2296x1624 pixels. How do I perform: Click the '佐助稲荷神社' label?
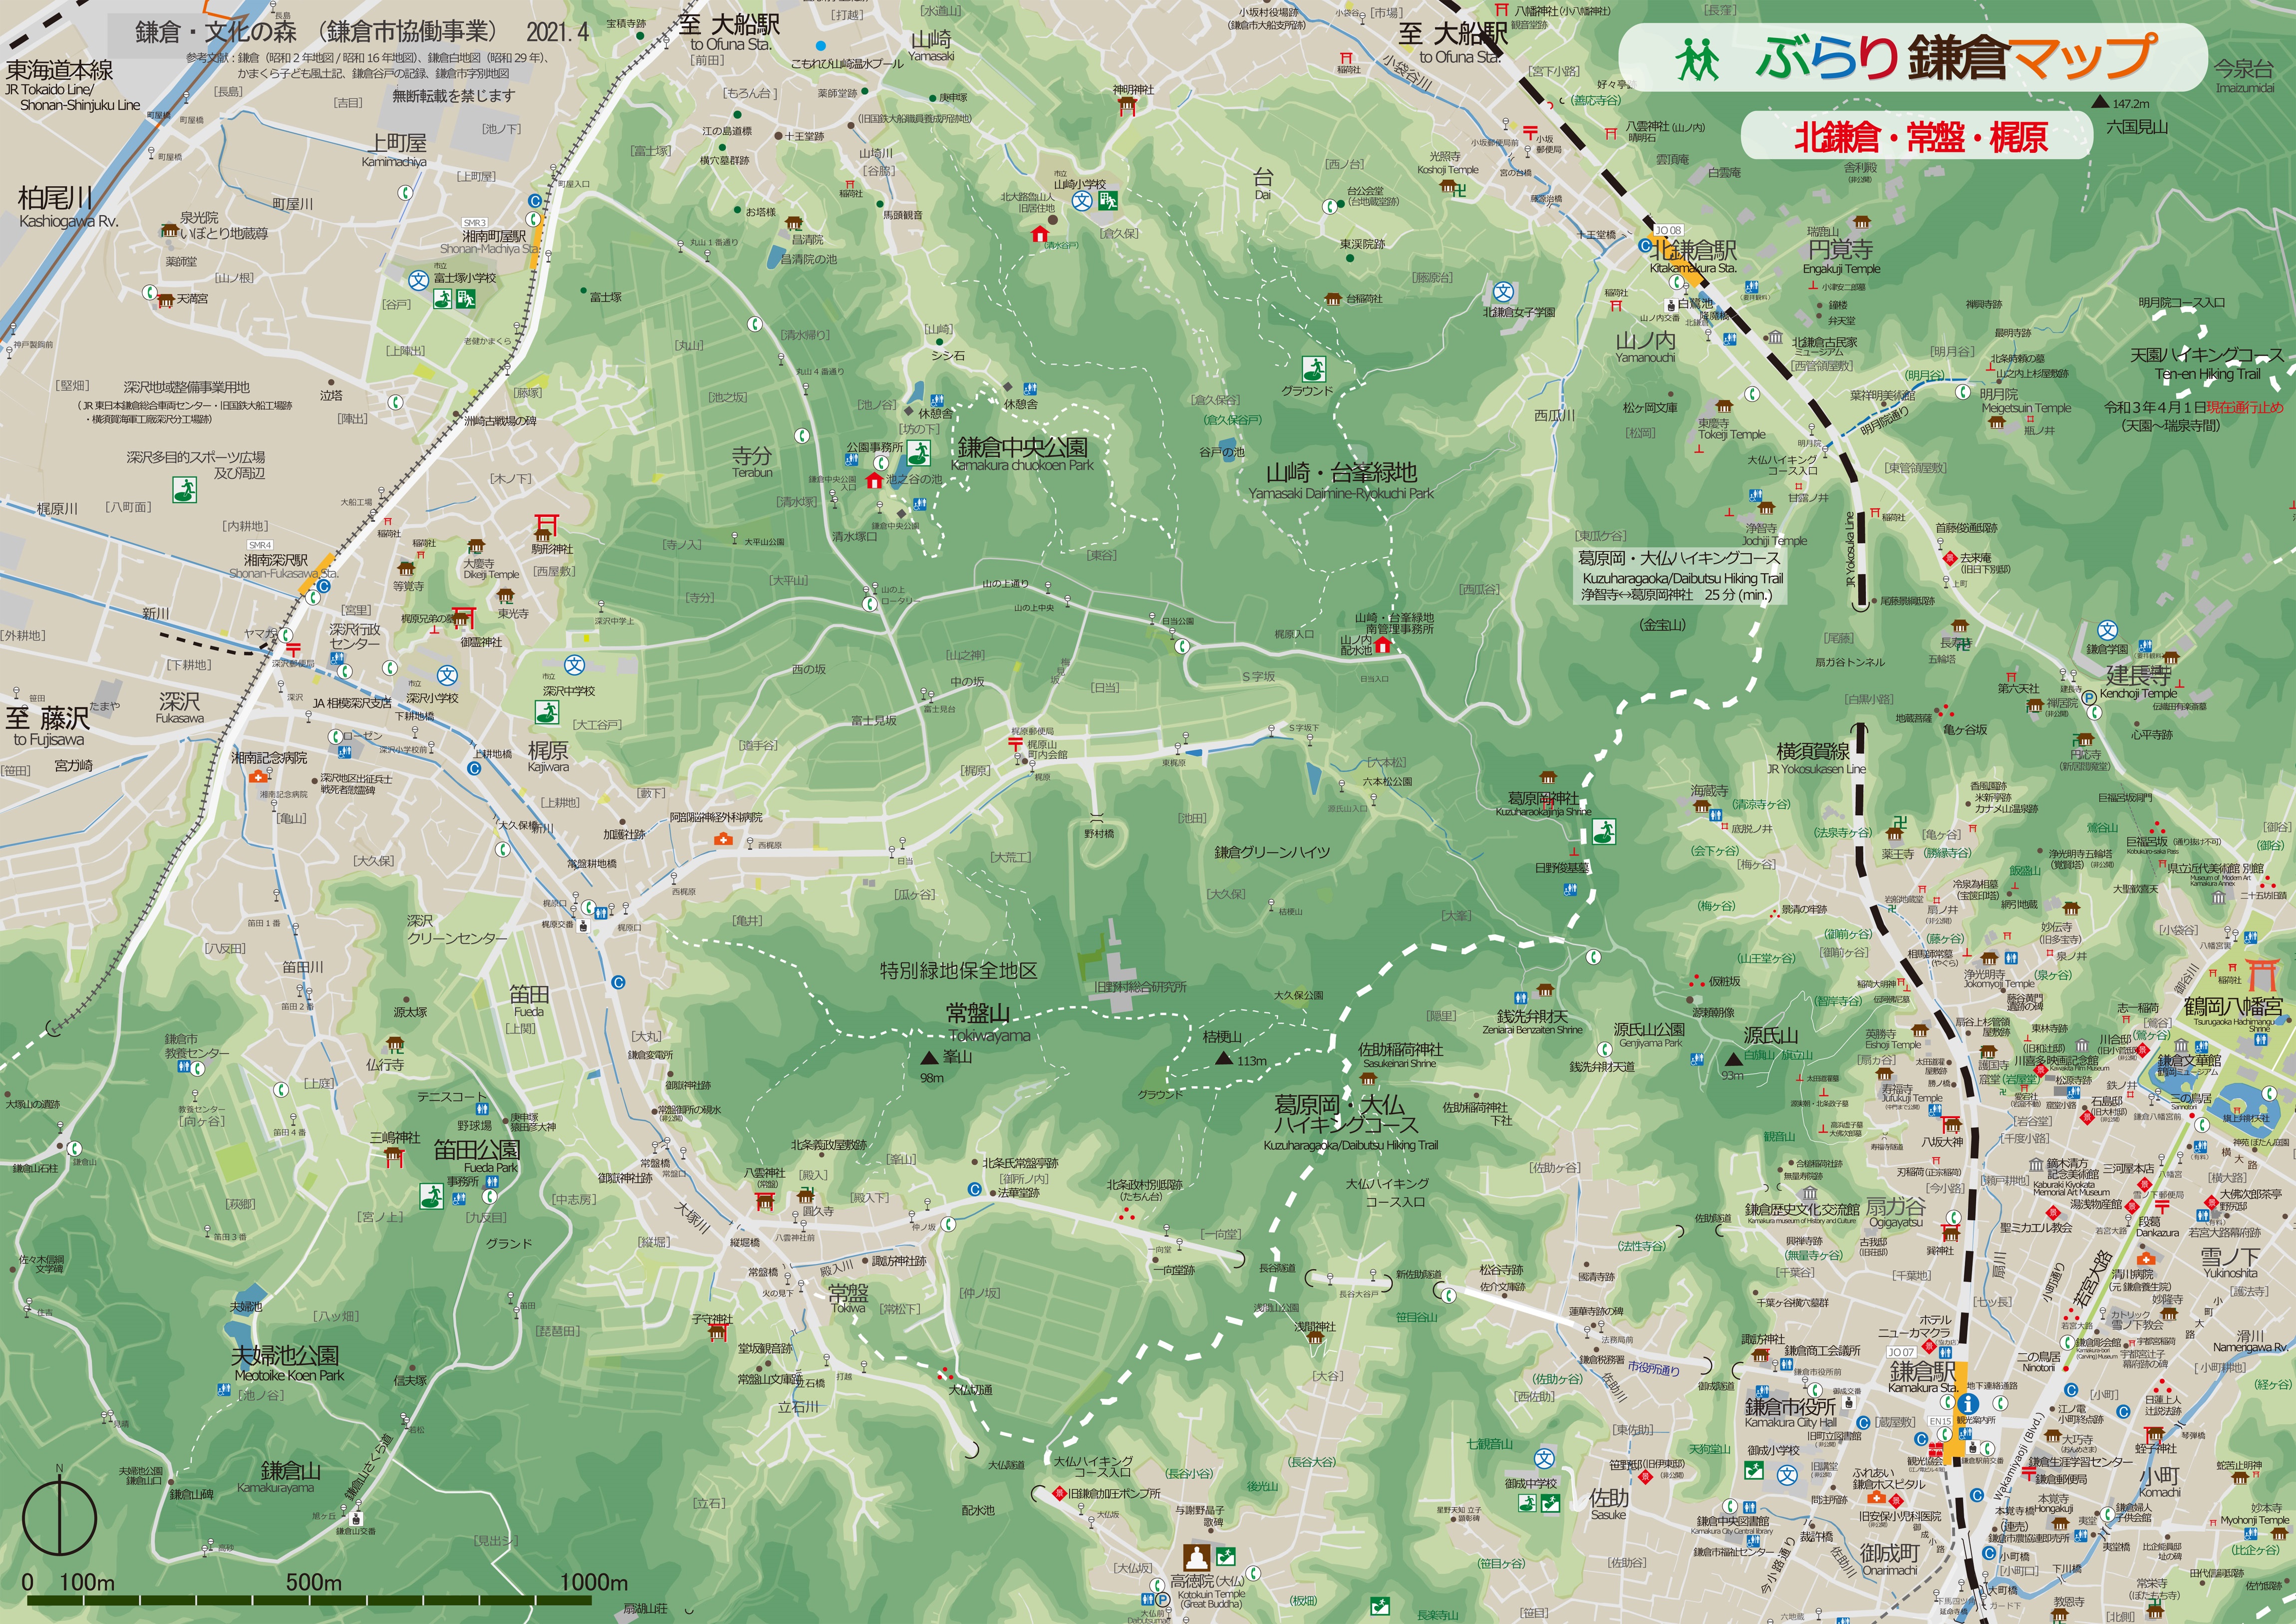tap(1400, 1049)
